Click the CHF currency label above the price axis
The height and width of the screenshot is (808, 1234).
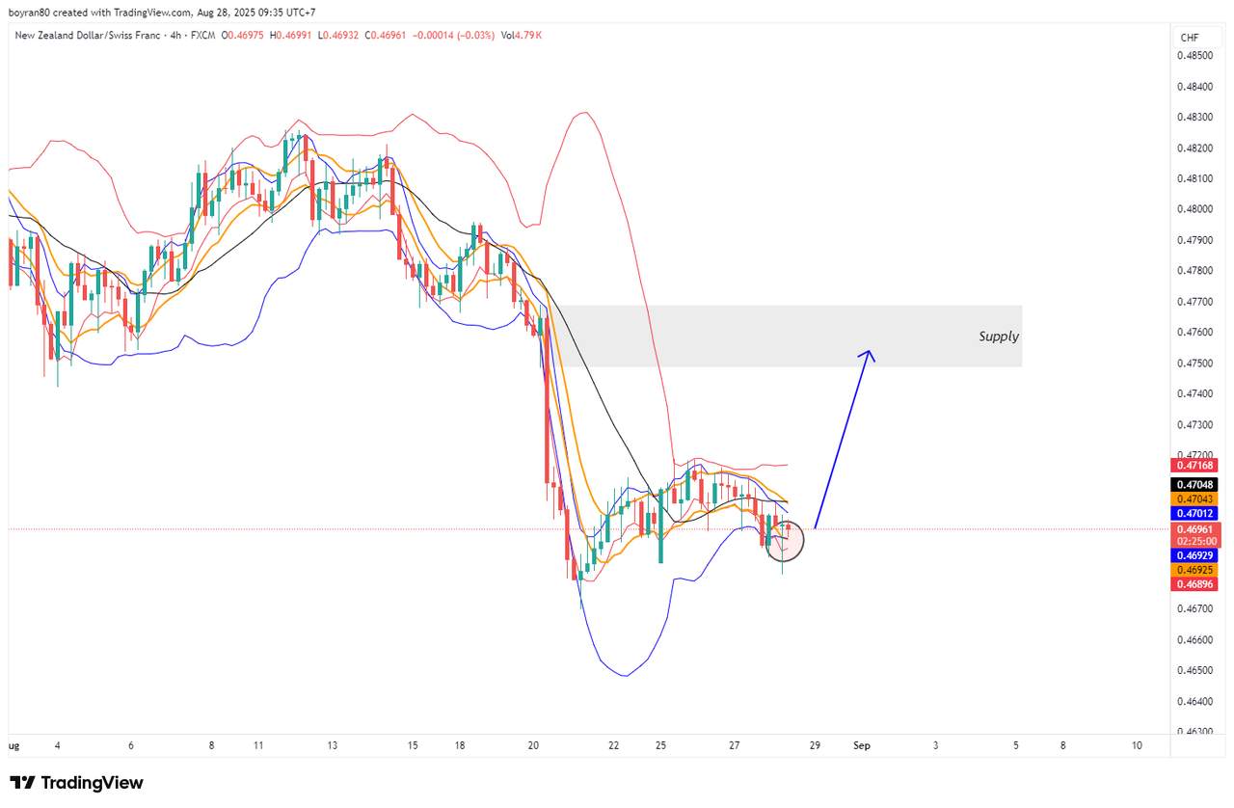(1190, 38)
